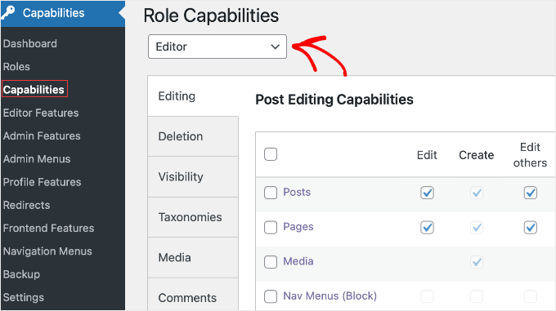This screenshot has width=556, height=311.
Task: Open Admin Menus menu item
Action: tap(37, 159)
